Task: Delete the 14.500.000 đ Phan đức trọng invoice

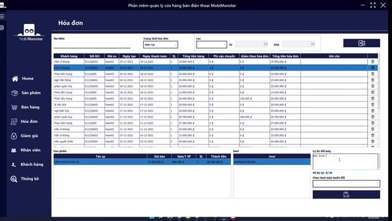Action: coord(372,93)
